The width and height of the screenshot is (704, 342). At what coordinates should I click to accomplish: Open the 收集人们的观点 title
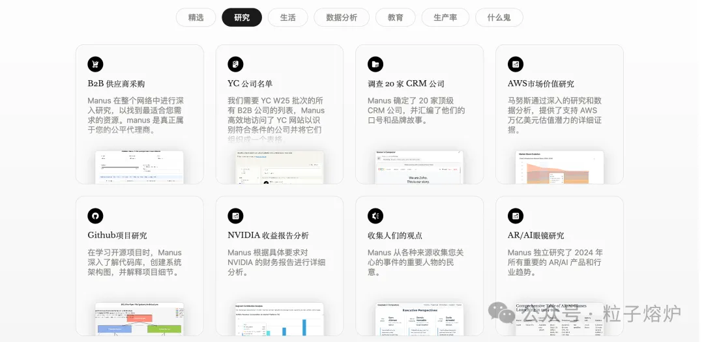394,236
